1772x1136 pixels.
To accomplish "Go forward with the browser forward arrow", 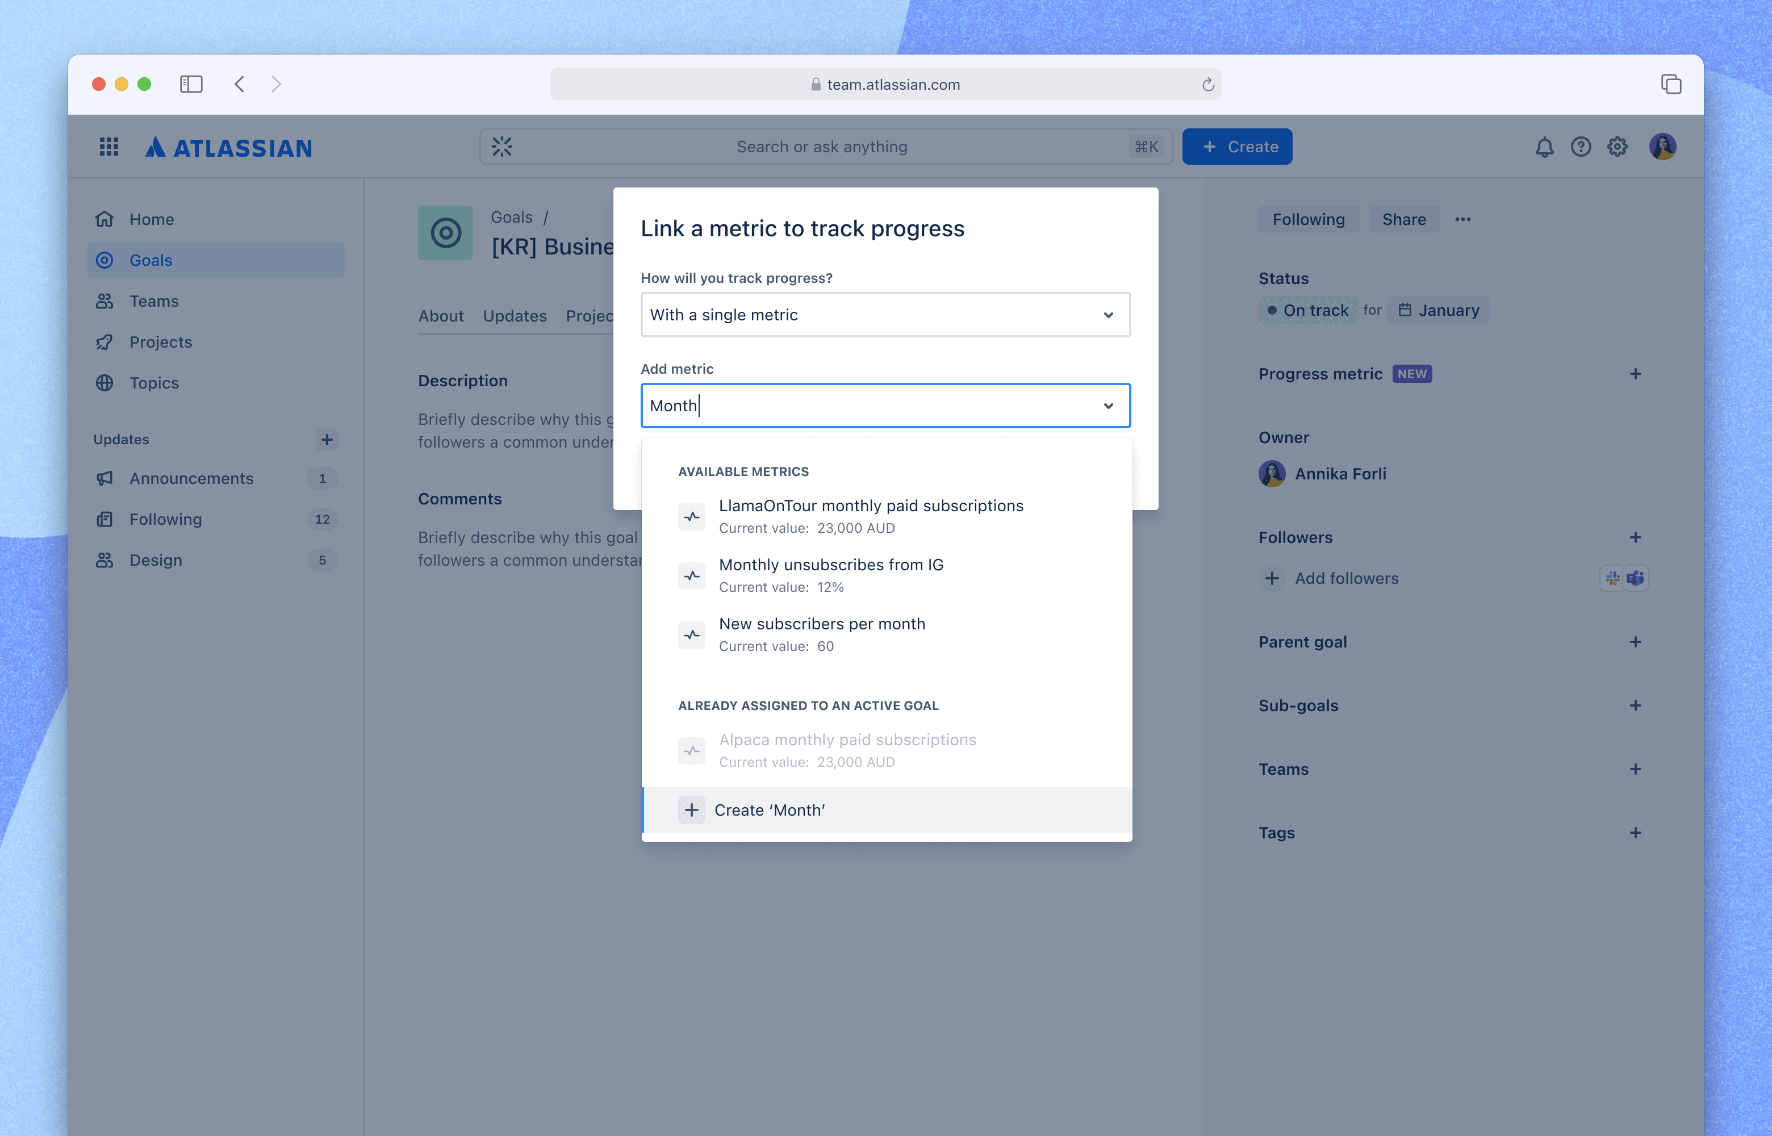I will coord(276,84).
